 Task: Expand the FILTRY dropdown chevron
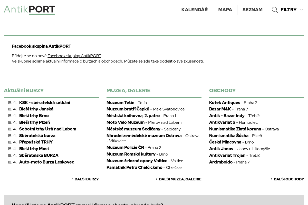302,10
